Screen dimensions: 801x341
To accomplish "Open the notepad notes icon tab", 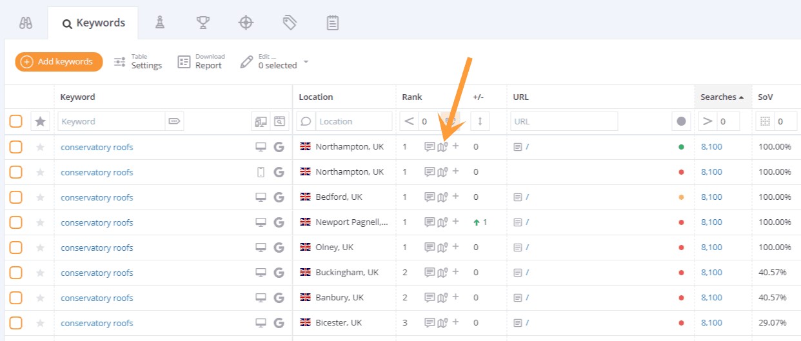I will [333, 23].
